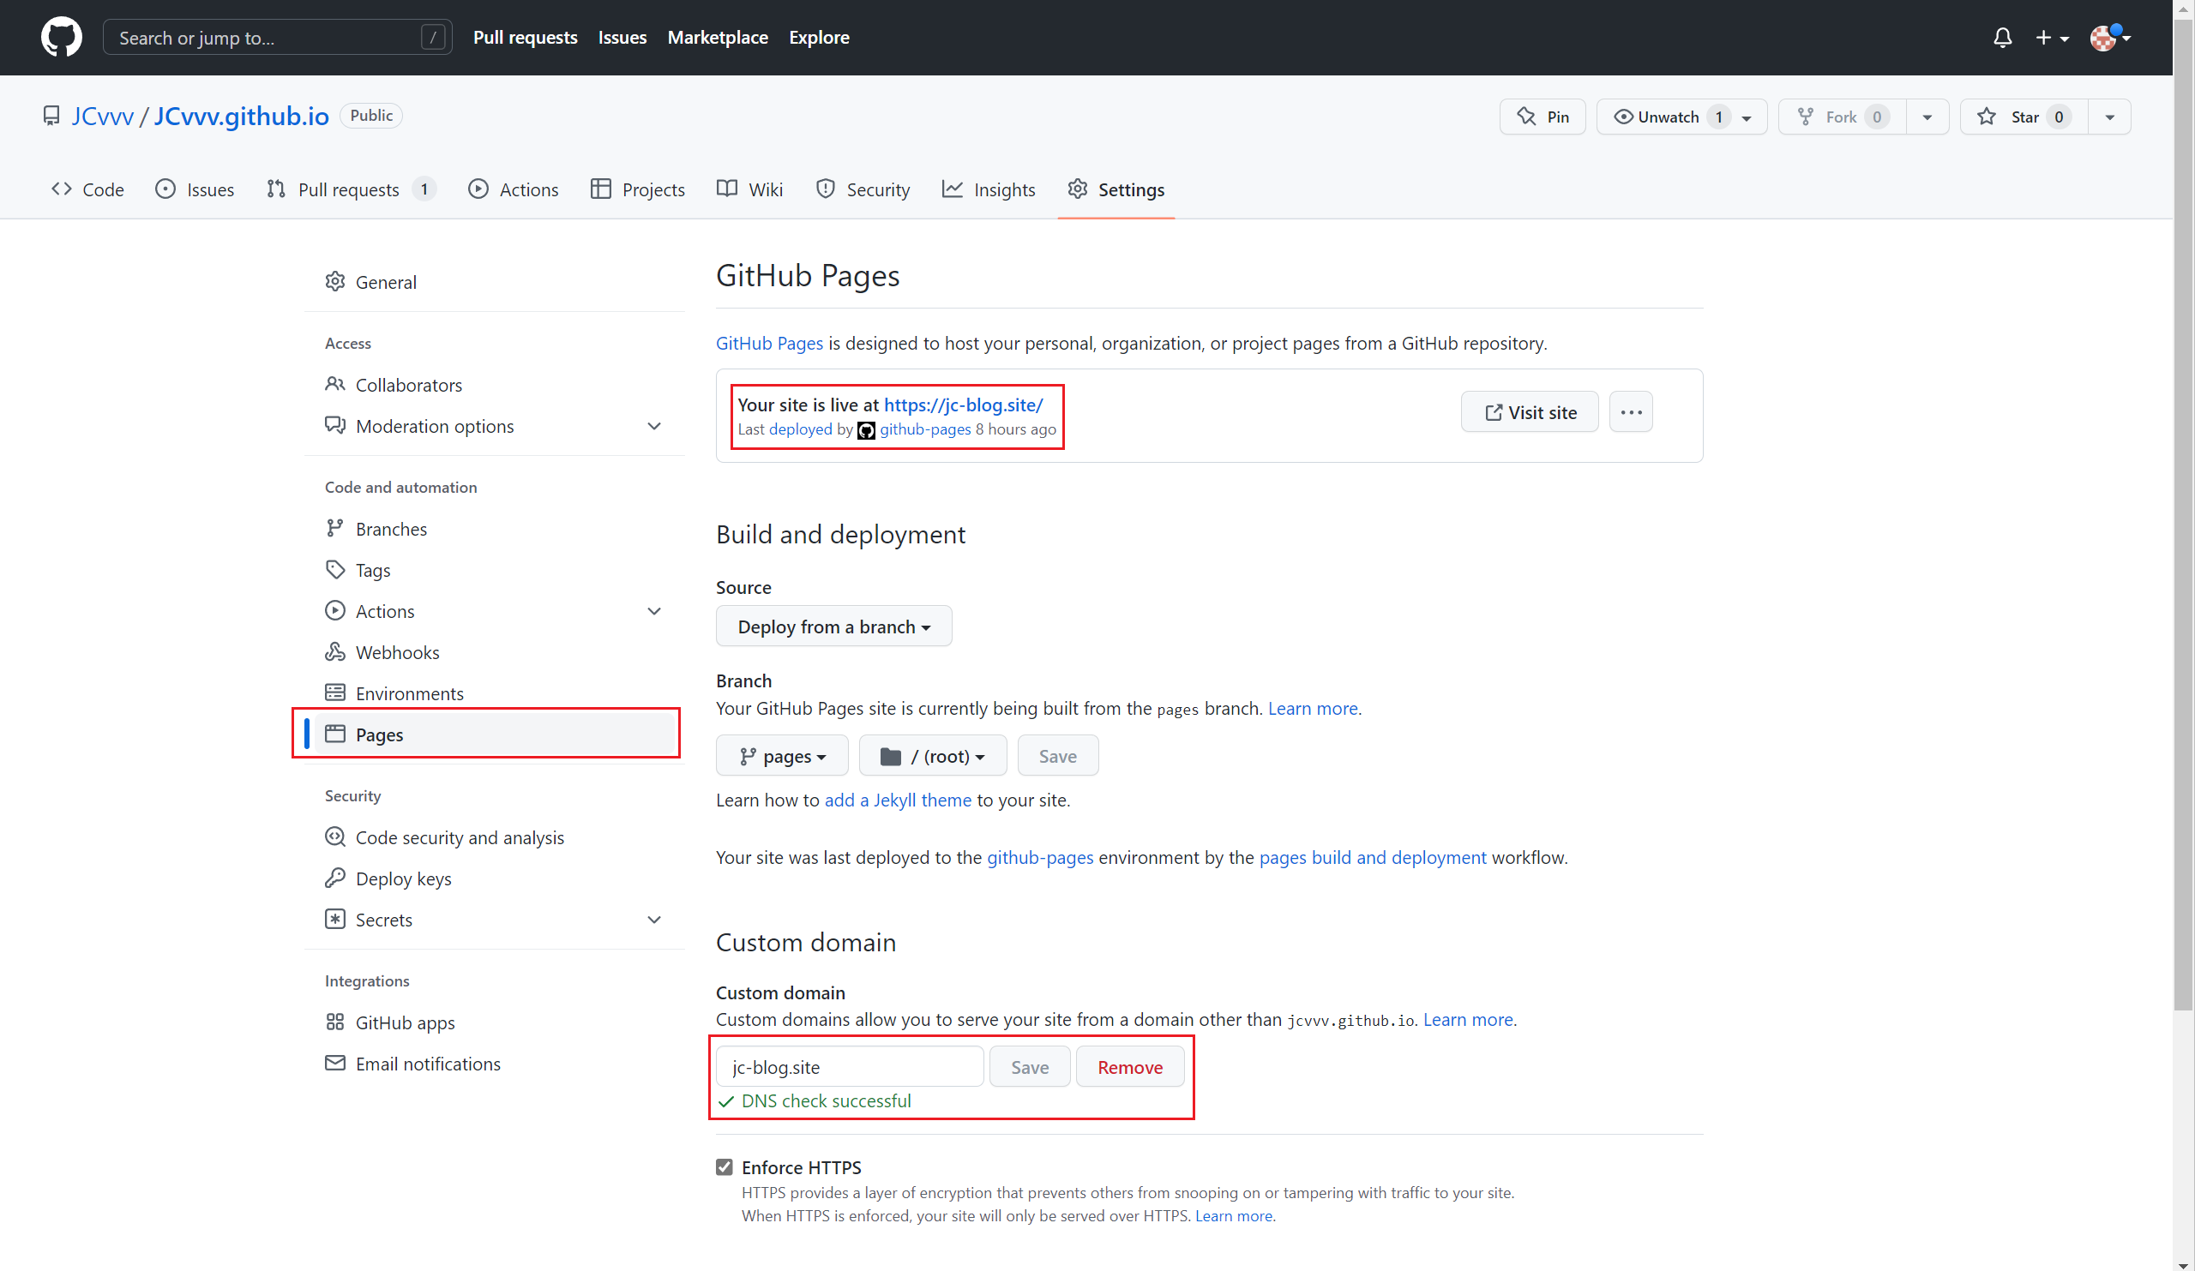Viewport: 2195px width, 1271px height.
Task: Open pages build and deployment workflow link
Action: click(1373, 858)
